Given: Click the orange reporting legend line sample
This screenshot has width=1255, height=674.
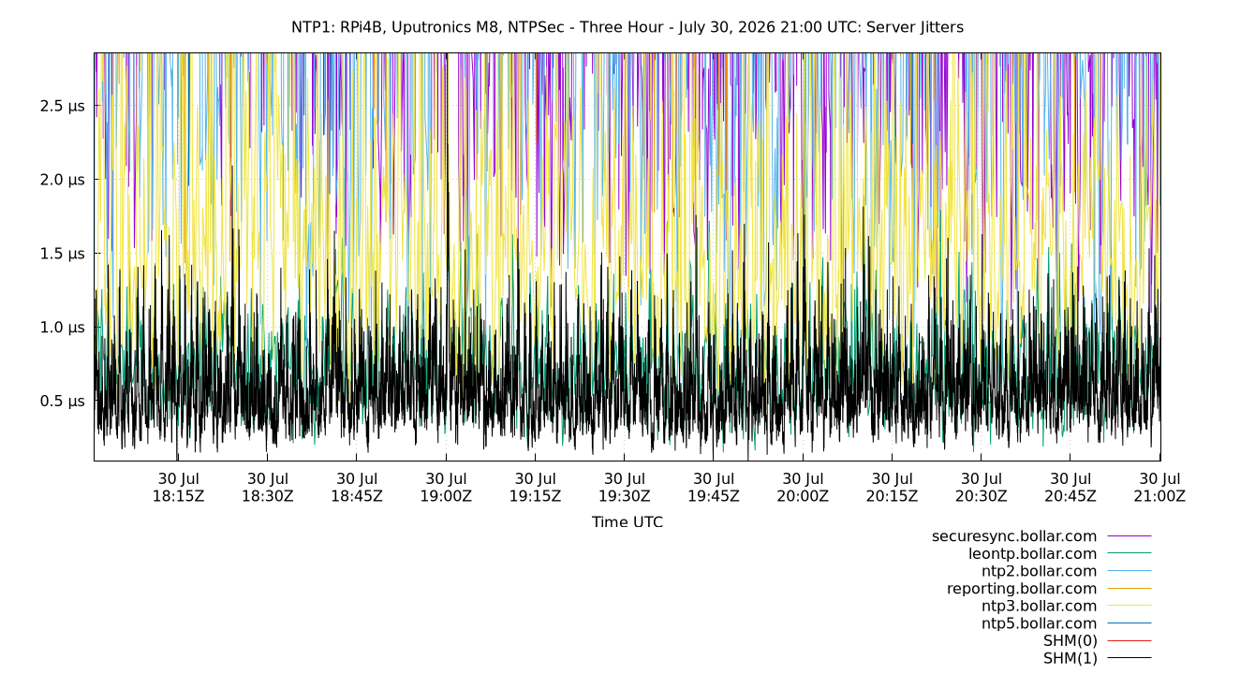Looking at the screenshot, I should click(x=1129, y=589).
